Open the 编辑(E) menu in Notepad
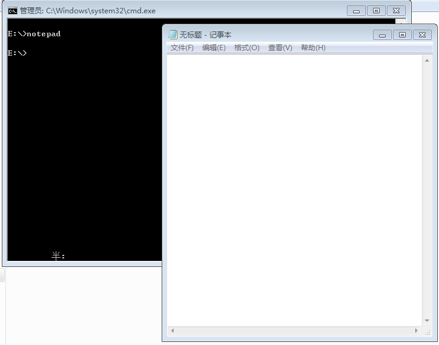 tap(214, 48)
